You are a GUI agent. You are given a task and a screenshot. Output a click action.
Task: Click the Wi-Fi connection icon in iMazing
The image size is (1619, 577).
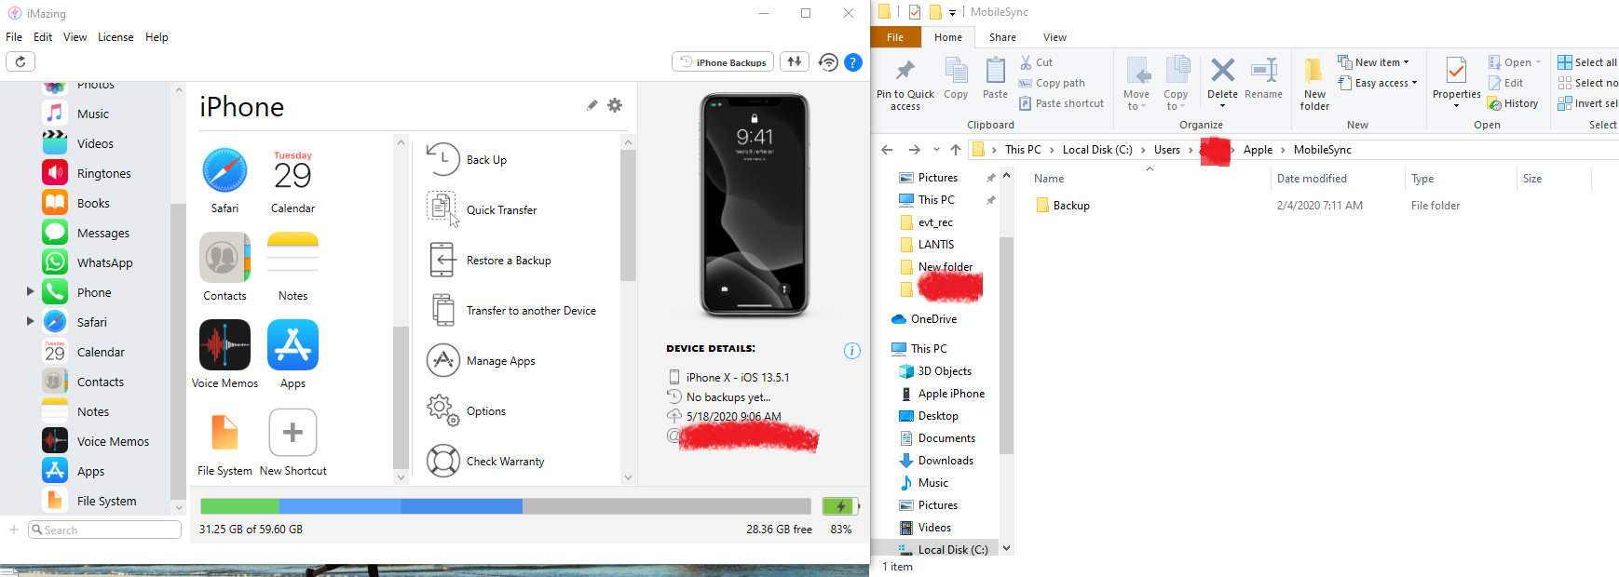point(828,62)
